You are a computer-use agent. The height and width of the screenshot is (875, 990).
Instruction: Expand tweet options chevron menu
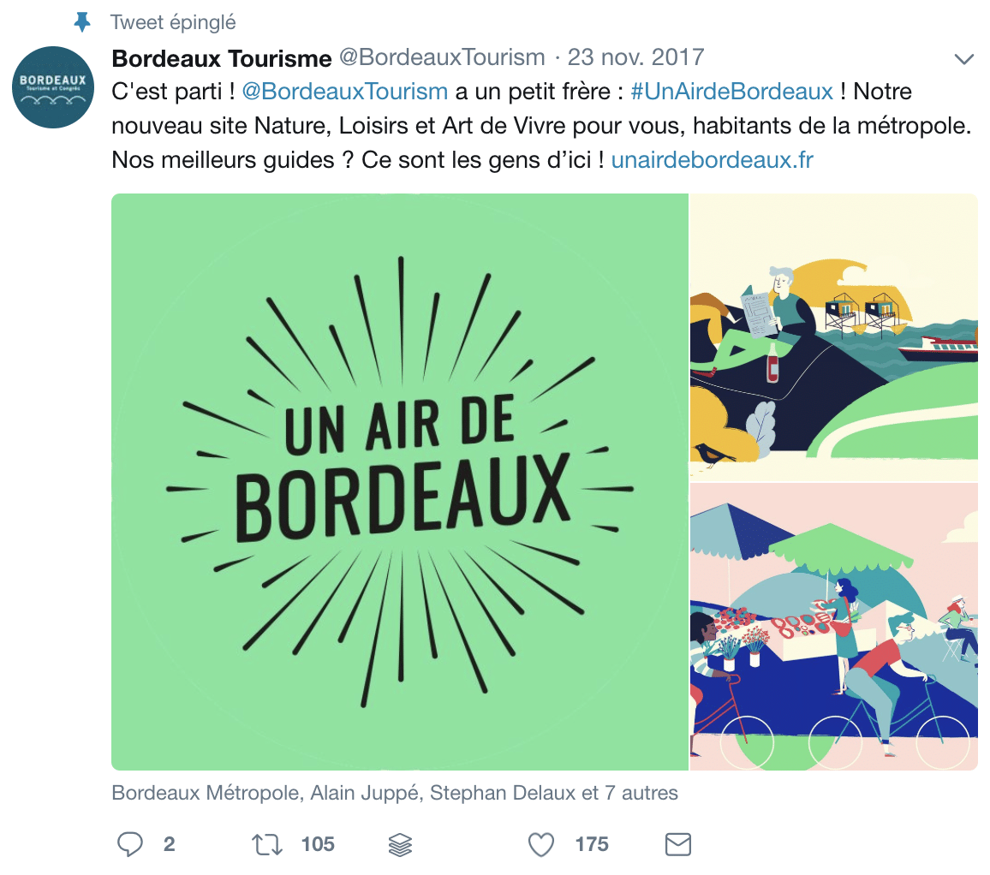tap(963, 59)
